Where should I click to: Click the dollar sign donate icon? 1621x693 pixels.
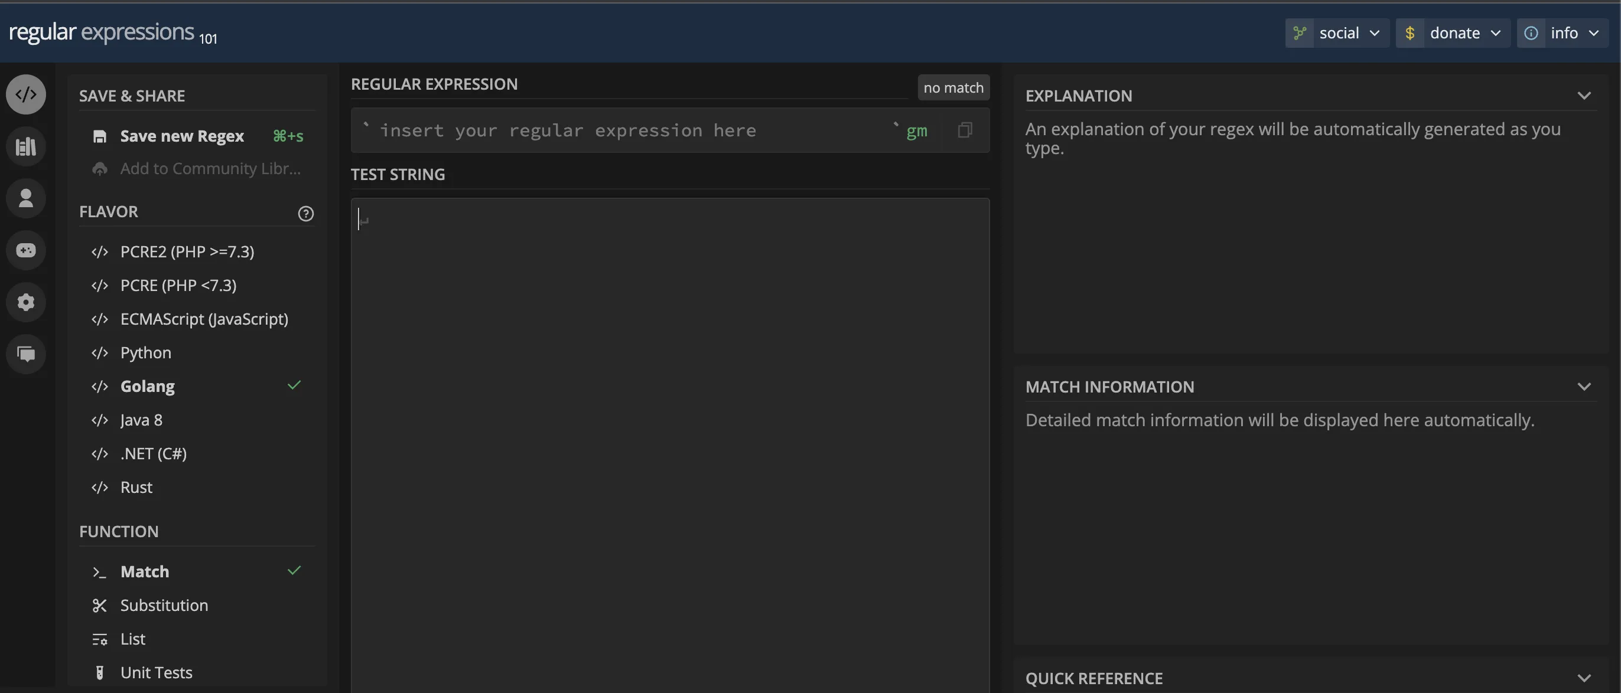click(1410, 32)
